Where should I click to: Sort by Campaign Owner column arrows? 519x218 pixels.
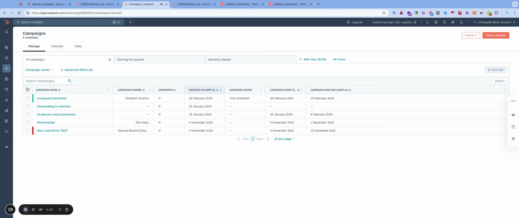tap(150, 90)
